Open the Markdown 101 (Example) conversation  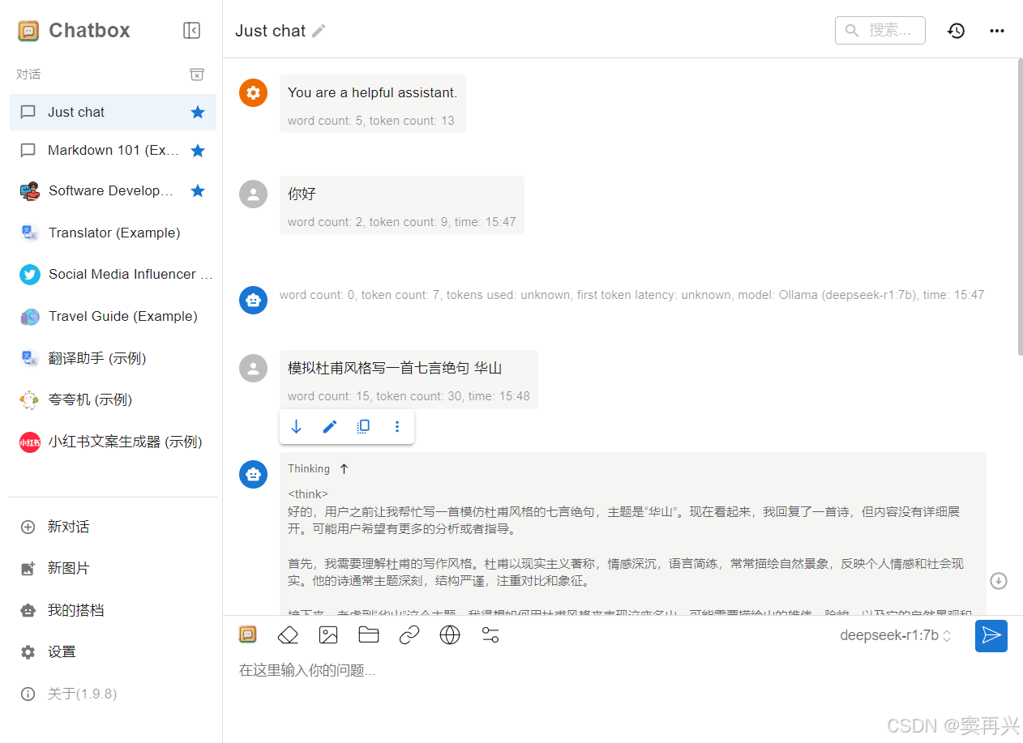113,151
